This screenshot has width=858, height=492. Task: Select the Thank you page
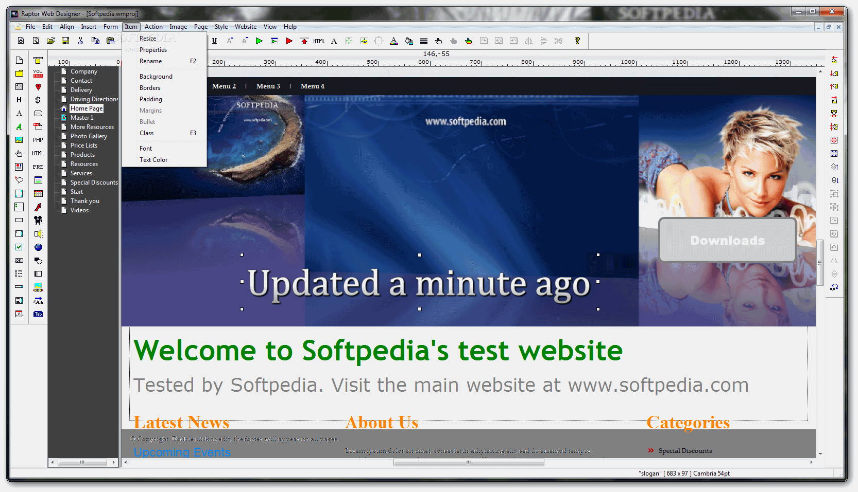(x=85, y=201)
